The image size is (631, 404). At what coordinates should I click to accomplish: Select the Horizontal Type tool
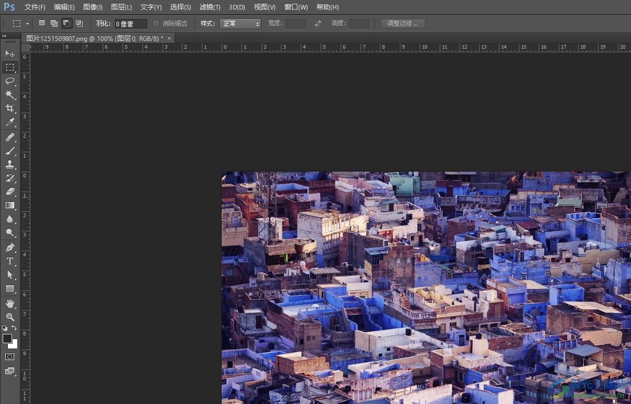[x=10, y=261]
